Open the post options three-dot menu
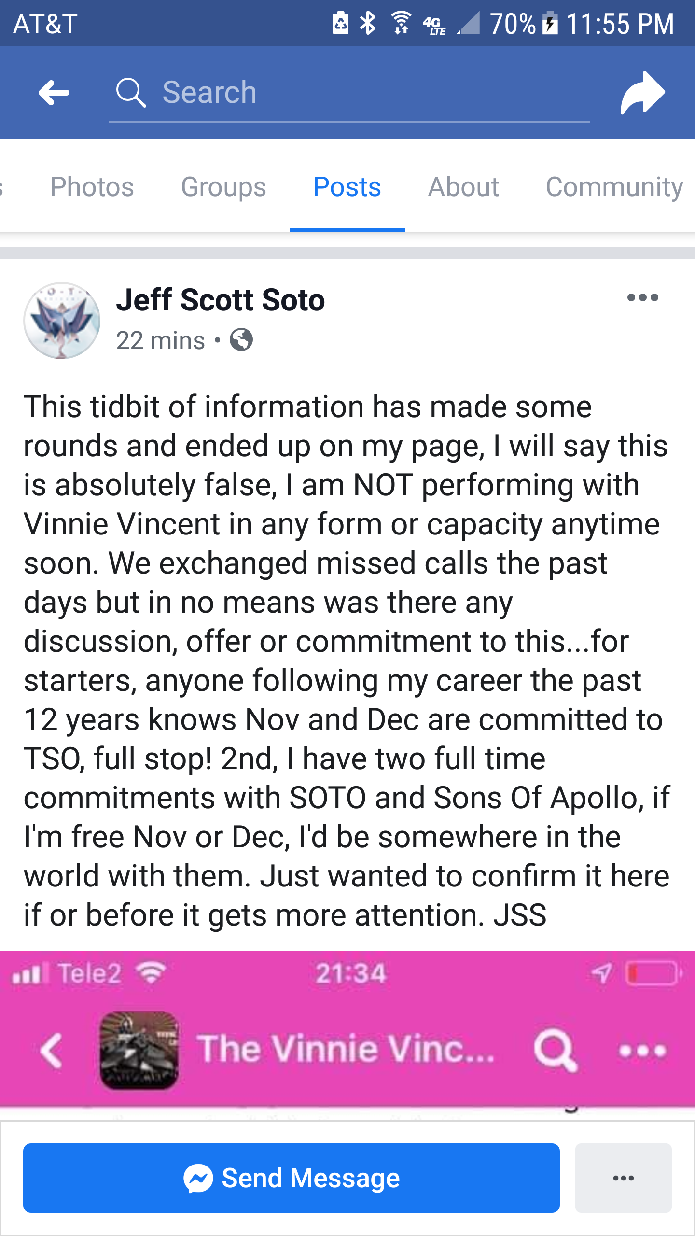The image size is (695, 1236). [x=642, y=297]
